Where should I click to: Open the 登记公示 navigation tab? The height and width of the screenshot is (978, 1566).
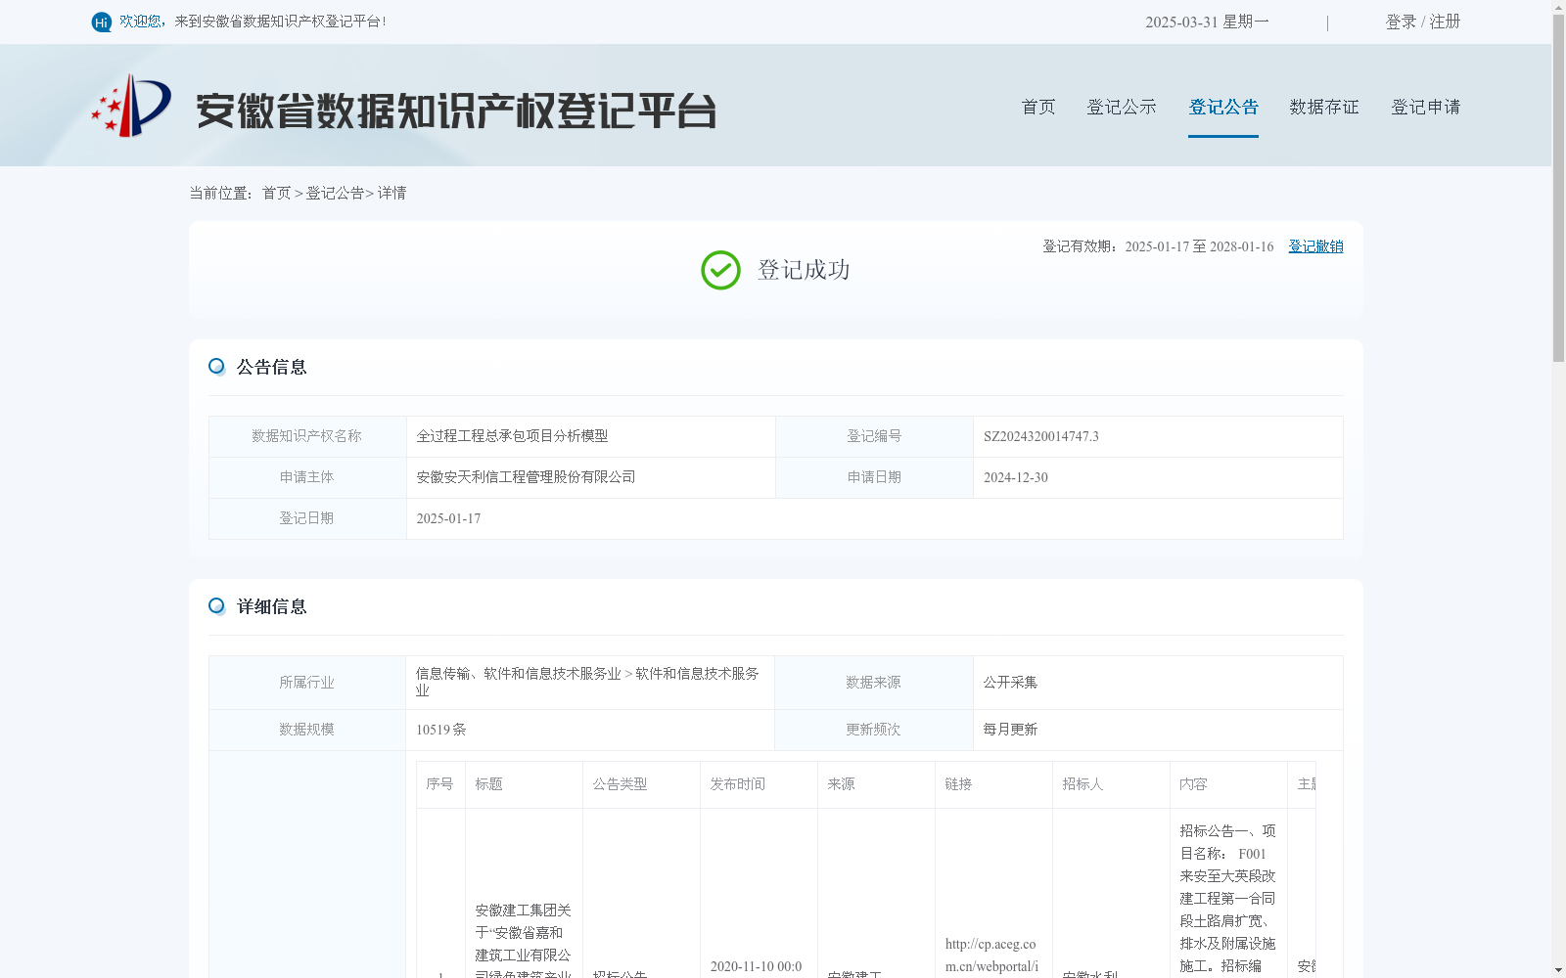pyautogui.click(x=1122, y=107)
